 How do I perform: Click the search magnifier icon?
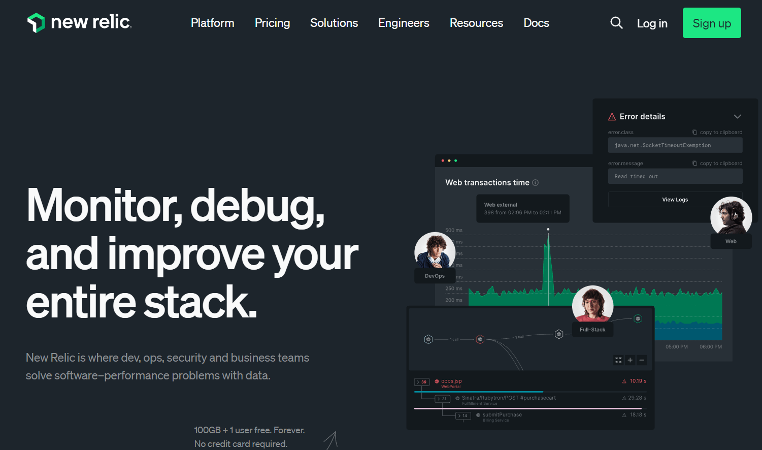coord(616,23)
